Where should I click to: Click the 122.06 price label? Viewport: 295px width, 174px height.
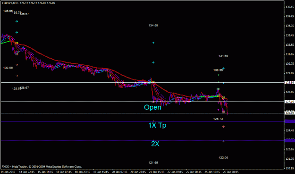[223, 157]
